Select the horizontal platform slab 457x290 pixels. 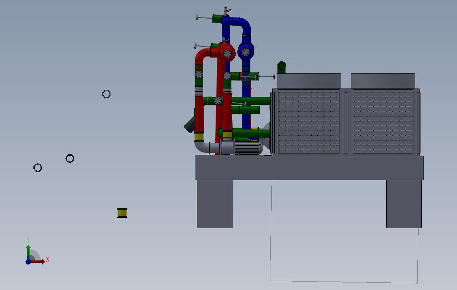pos(310,168)
